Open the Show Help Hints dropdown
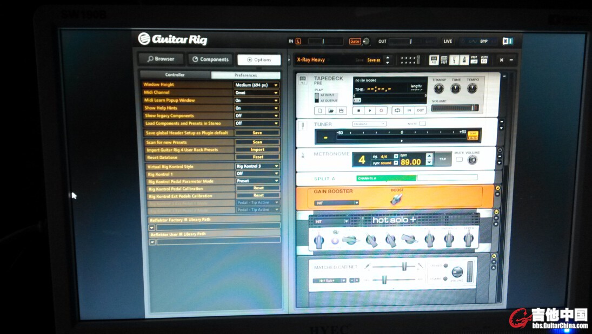 (x=256, y=108)
